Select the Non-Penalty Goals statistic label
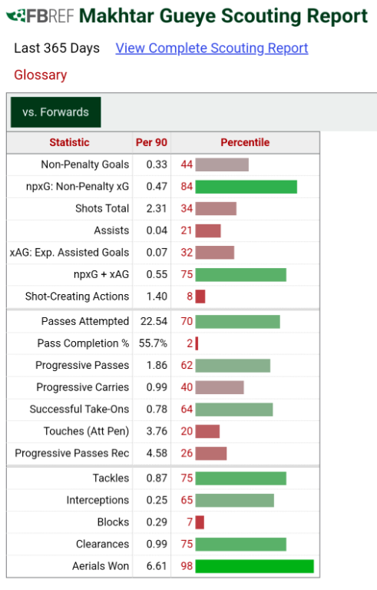The width and height of the screenshot is (377, 590). click(x=85, y=164)
